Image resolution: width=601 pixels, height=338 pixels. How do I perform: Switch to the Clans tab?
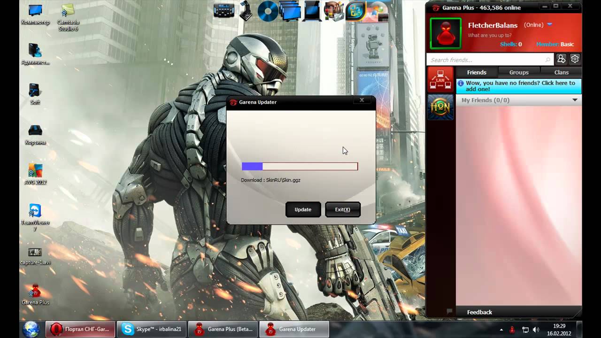561,72
